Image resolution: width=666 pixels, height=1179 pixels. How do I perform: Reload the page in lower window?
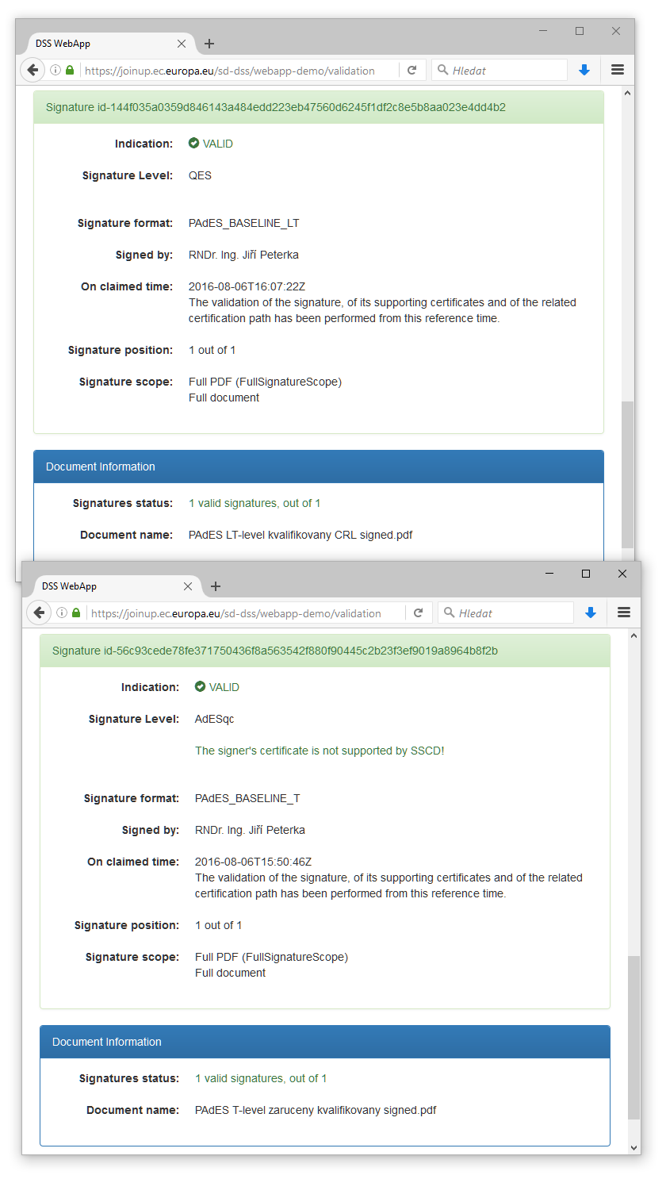(419, 613)
